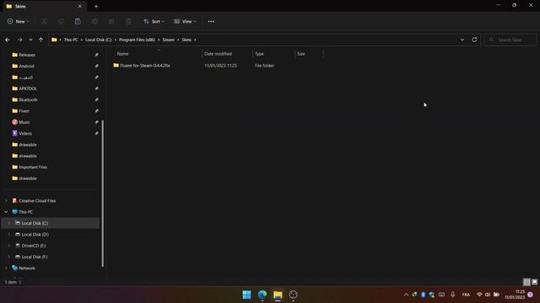Sort by the Type column header
The image size is (540, 303).
coord(259,54)
